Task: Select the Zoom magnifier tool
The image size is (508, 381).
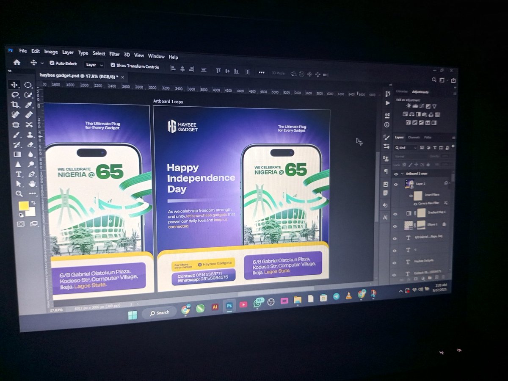Action: (x=19, y=193)
